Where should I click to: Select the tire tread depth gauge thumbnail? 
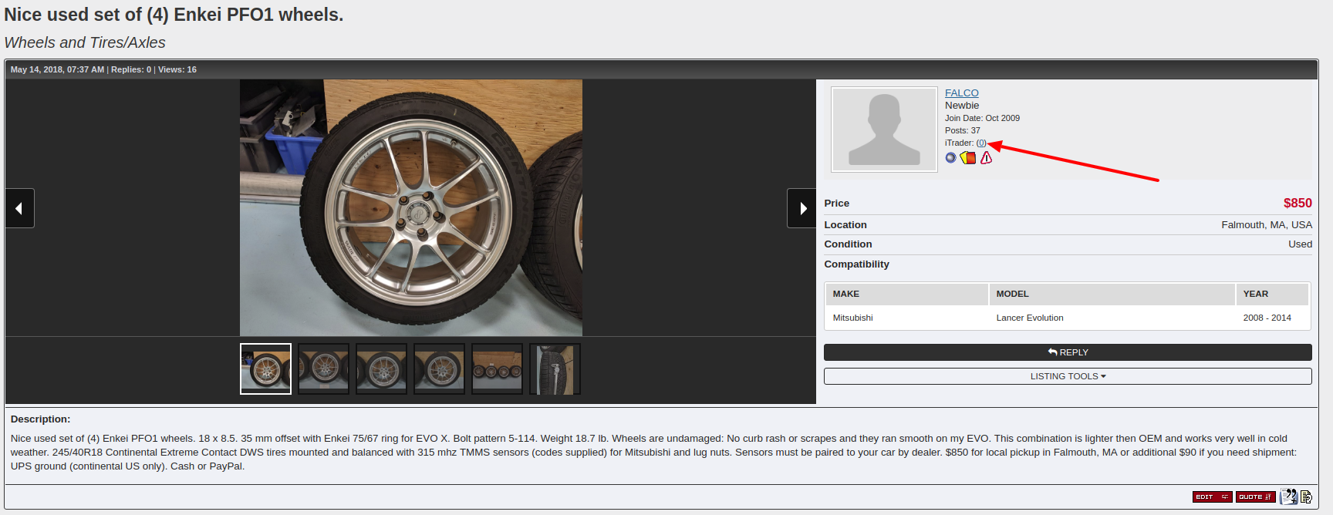click(555, 369)
